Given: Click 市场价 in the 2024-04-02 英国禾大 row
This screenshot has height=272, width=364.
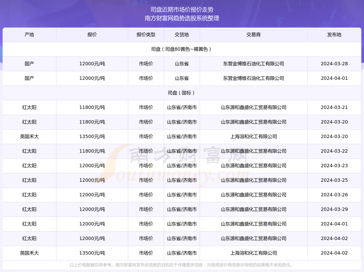Looking at the screenshot, I should click(146, 253).
